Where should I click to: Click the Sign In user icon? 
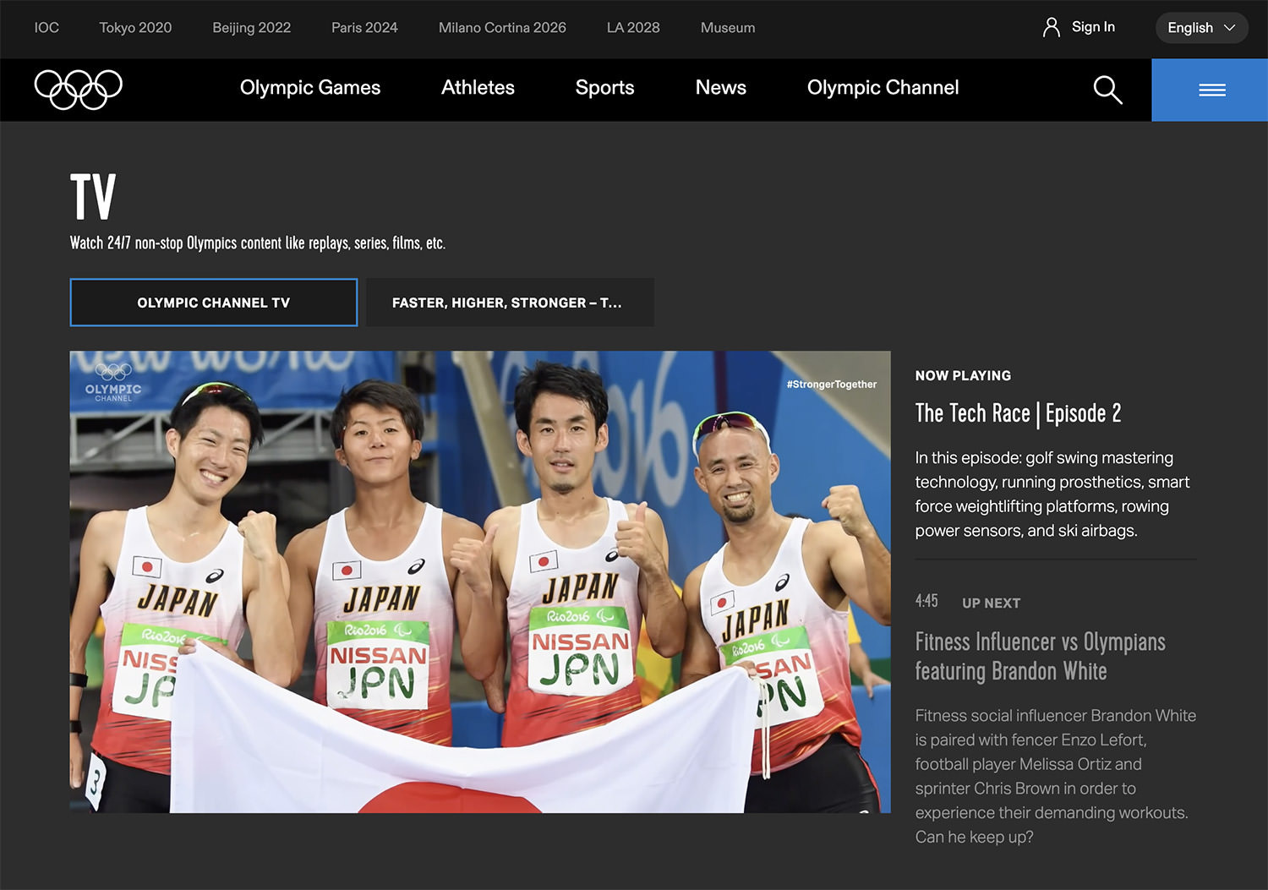click(1051, 28)
